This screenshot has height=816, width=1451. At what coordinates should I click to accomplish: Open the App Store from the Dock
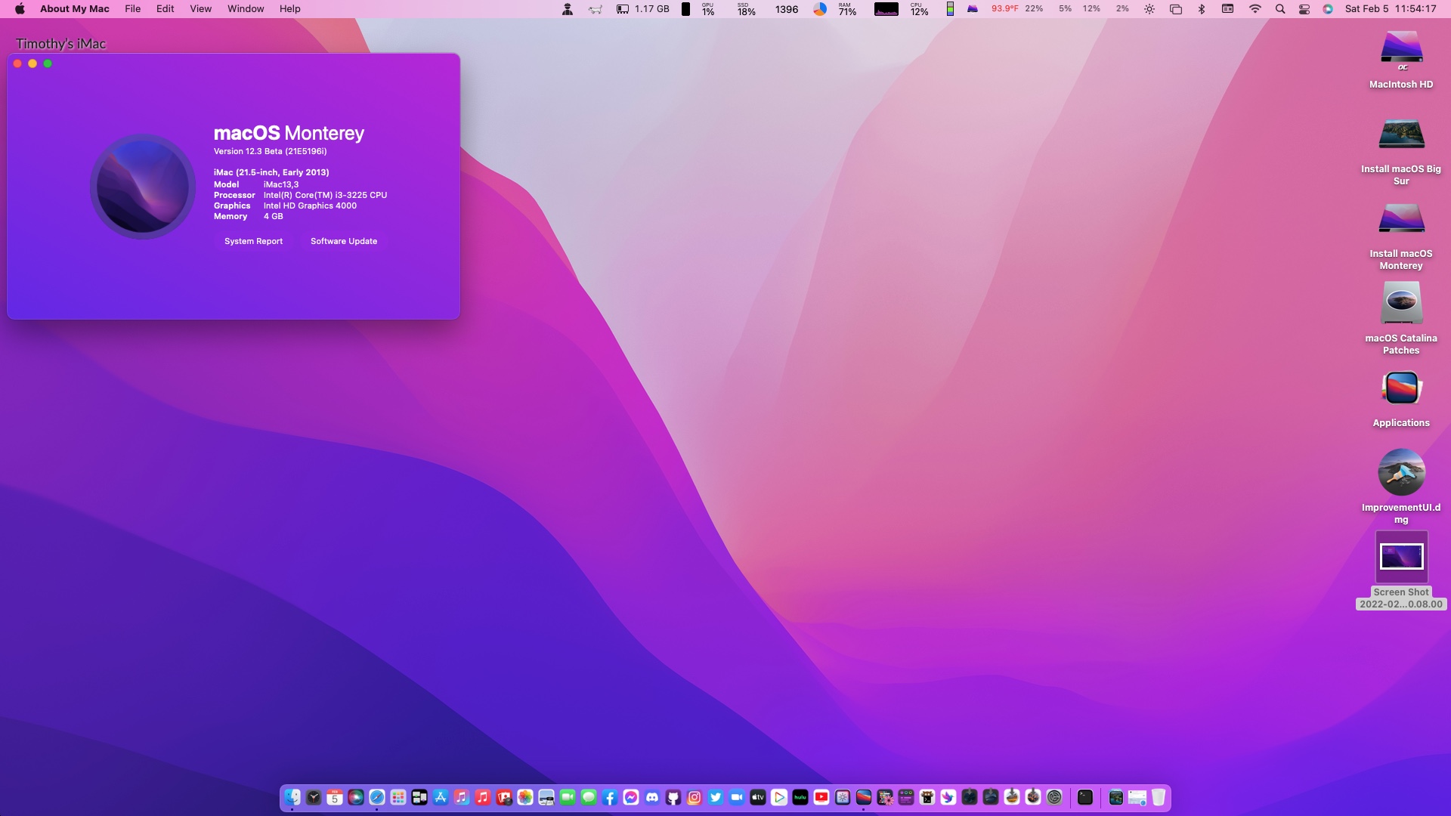tap(441, 797)
